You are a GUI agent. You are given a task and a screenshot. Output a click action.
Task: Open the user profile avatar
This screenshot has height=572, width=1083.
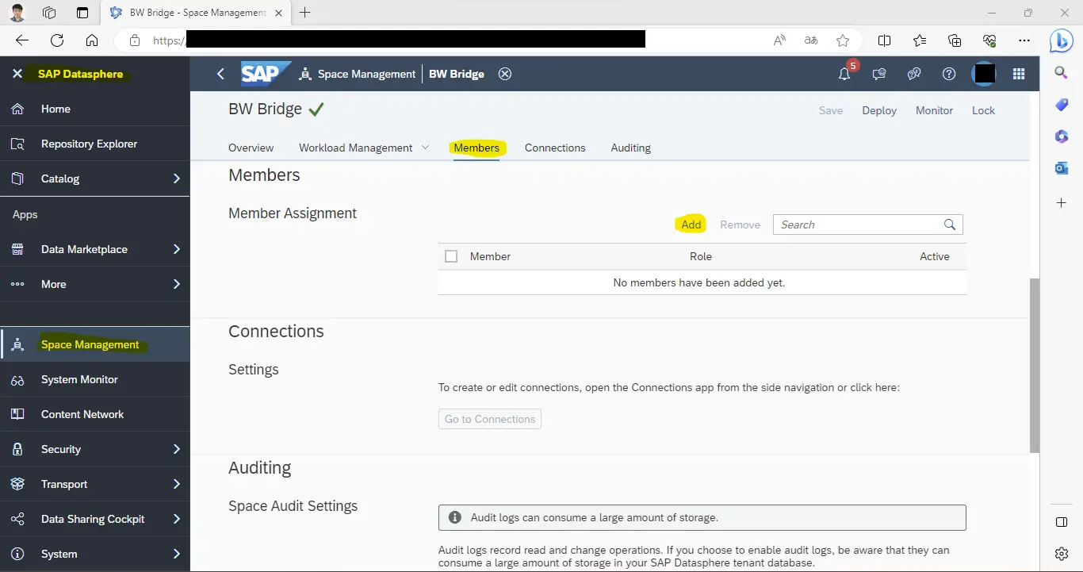click(x=984, y=74)
